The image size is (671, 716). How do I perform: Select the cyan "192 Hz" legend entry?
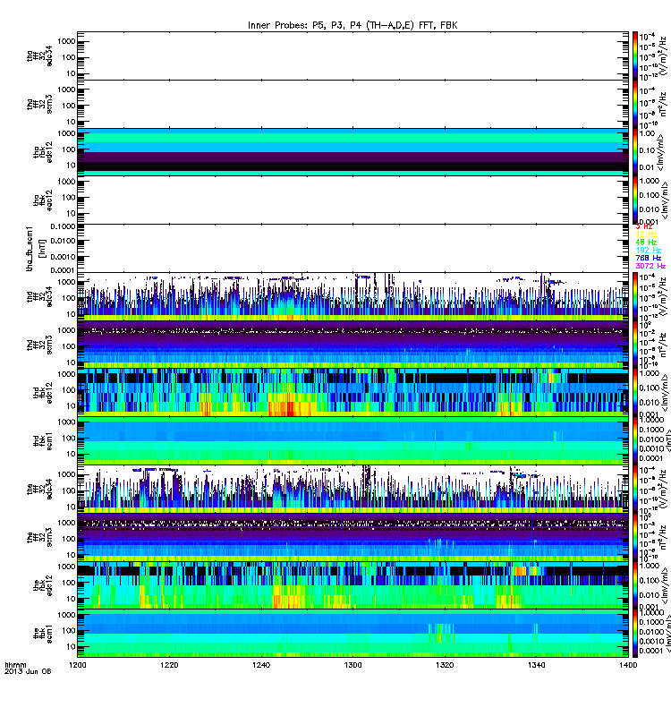648,251
